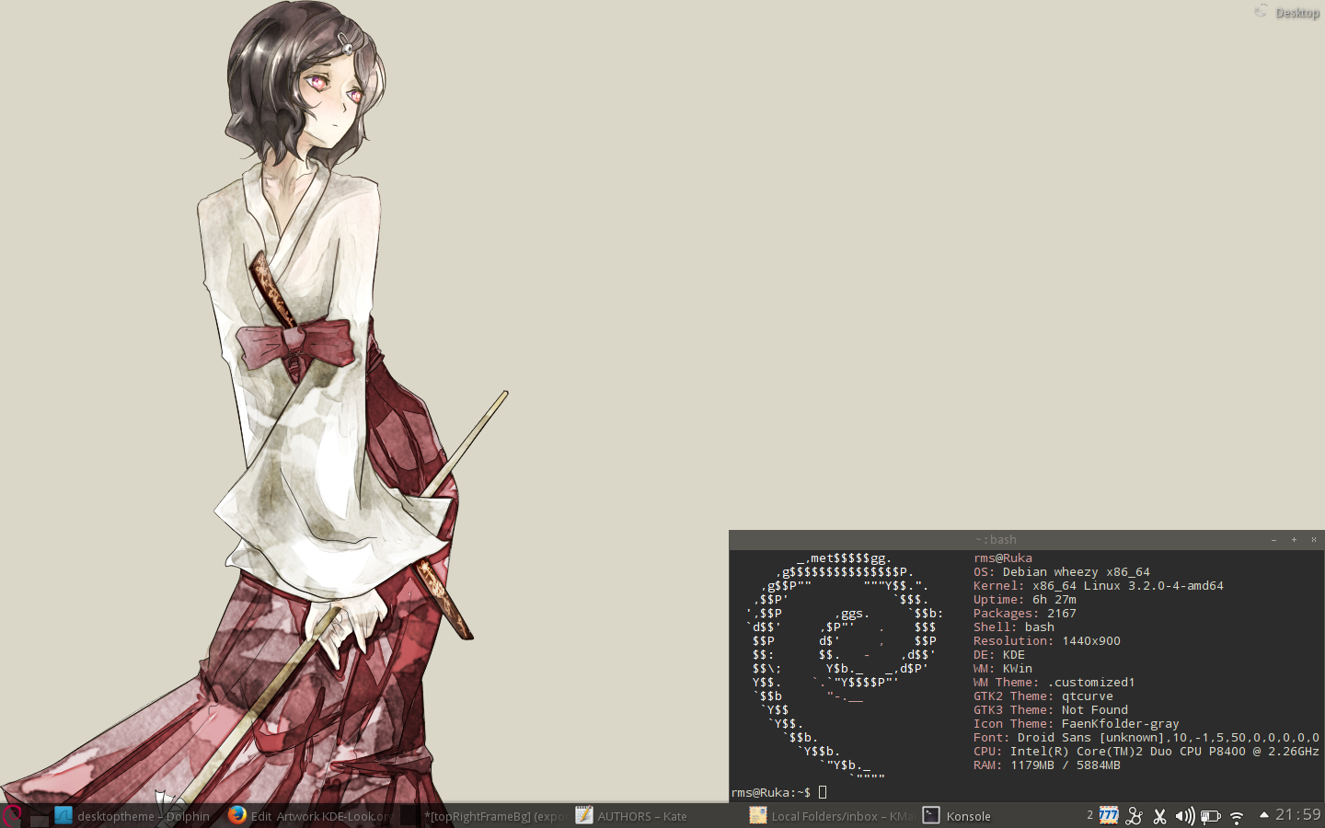Open the wireless network tray icon
Image resolution: width=1325 pixels, height=828 pixels.
[1237, 816]
